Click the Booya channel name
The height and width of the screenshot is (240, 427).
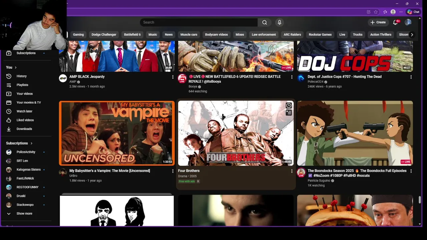point(193,87)
